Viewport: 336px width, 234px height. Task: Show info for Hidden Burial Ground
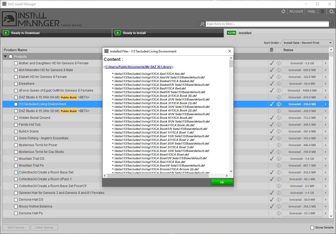(279, 118)
